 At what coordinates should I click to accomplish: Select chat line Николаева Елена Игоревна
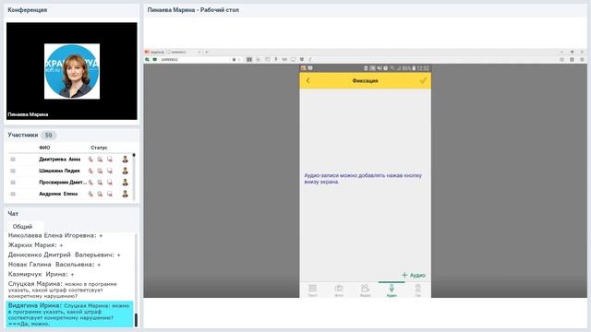coord(55,236)
